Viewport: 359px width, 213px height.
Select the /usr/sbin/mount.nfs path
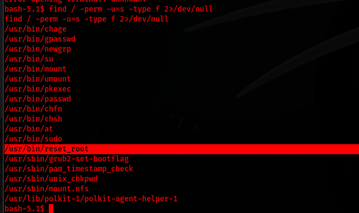tap(47, 189)
